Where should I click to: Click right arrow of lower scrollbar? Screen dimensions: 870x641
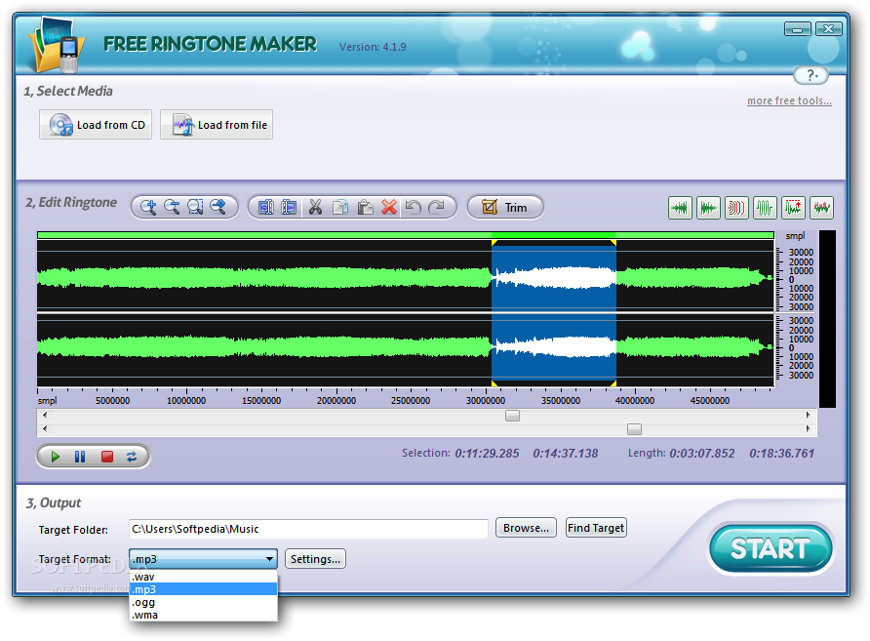808,428
